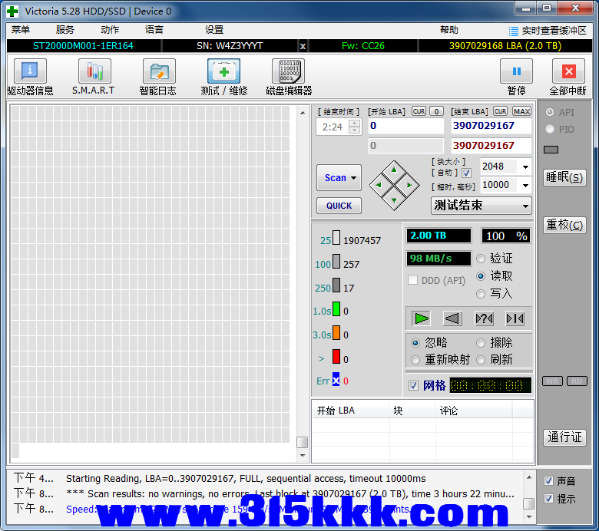
Task: Enable the 网格 grid checkbox
Action: pos(414,385)
